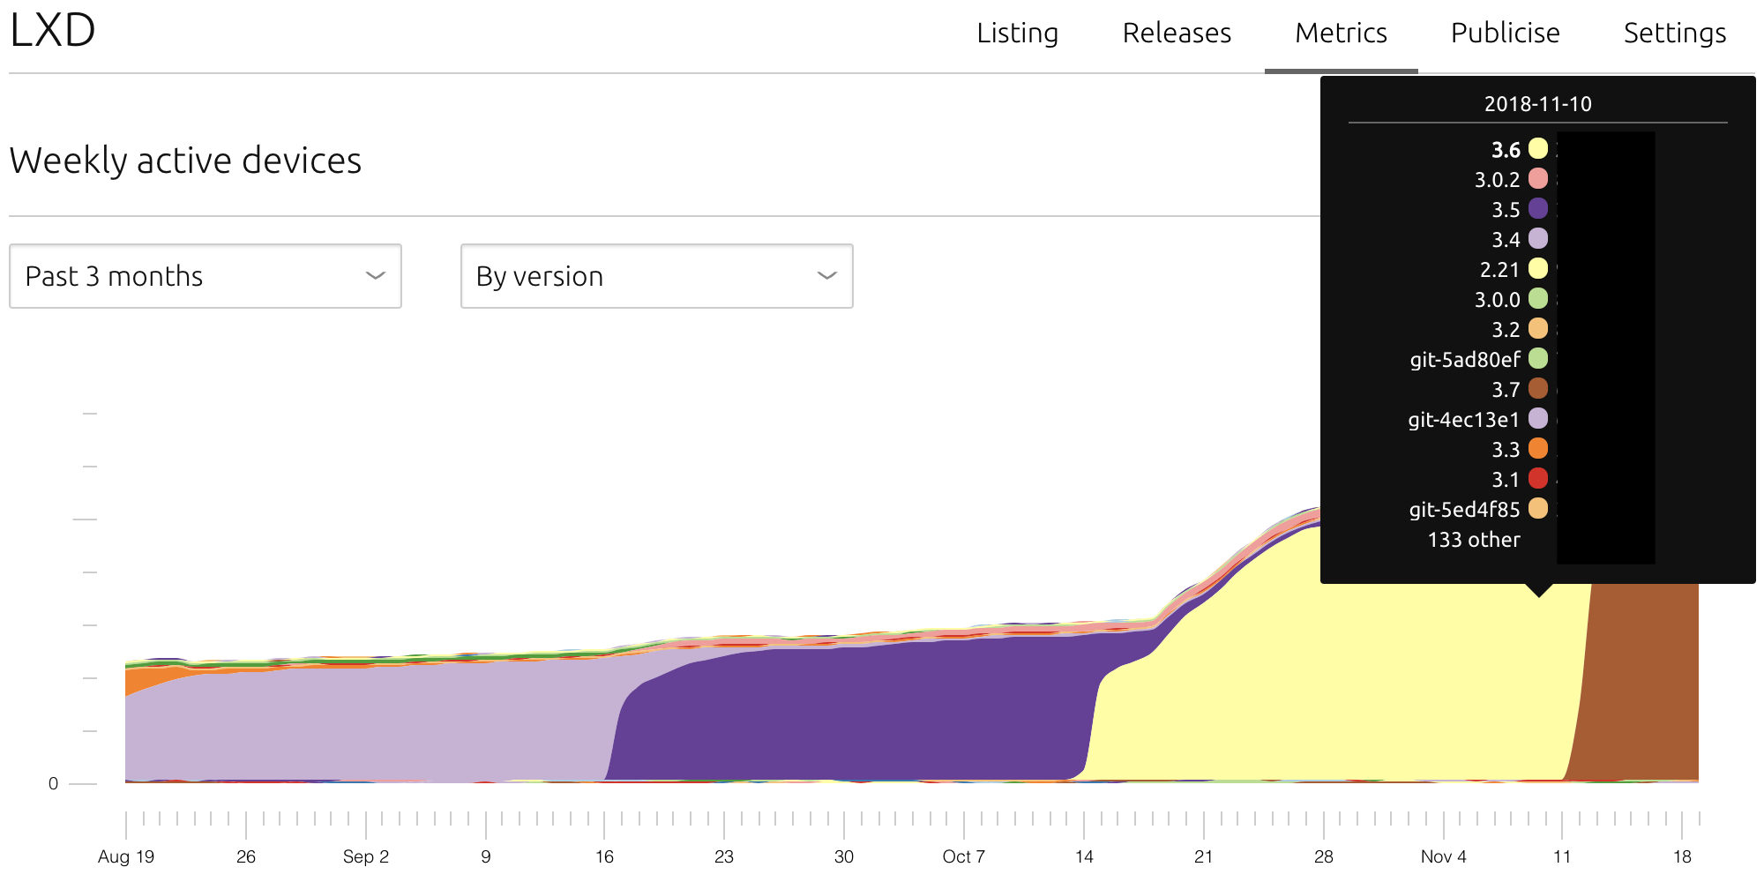Click the pink 3.0.2 legend dot

(x=1538, y=179)
